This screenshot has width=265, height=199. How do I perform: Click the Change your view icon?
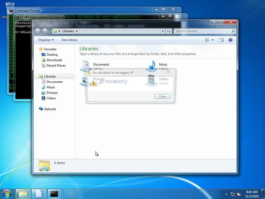point(207,40)
